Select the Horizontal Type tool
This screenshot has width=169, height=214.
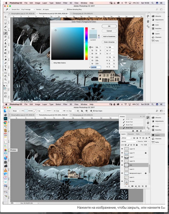pos(6,66)
